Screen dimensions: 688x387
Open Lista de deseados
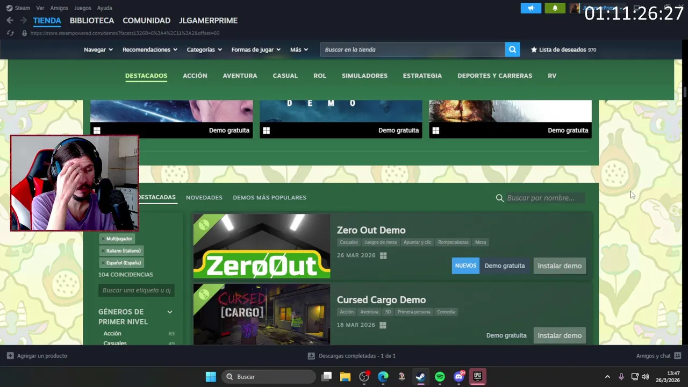[563, 49]
